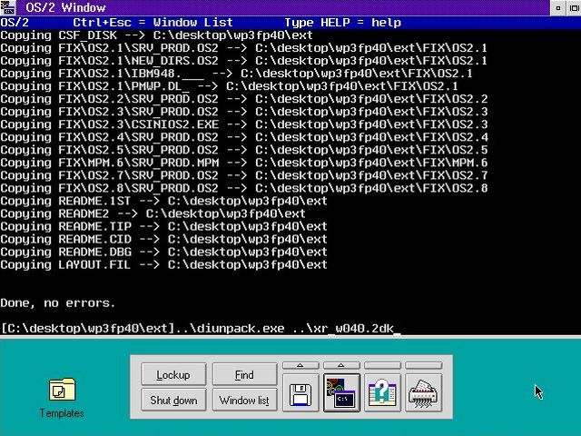
Task: Click the Window list button
Action: [x=244, y=400]
